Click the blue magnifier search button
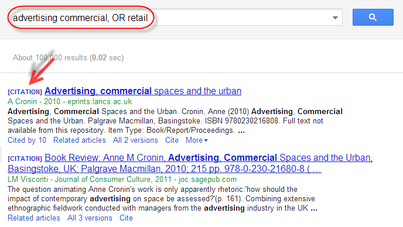This screenshot has height=227, width=403. coord(373,17)
